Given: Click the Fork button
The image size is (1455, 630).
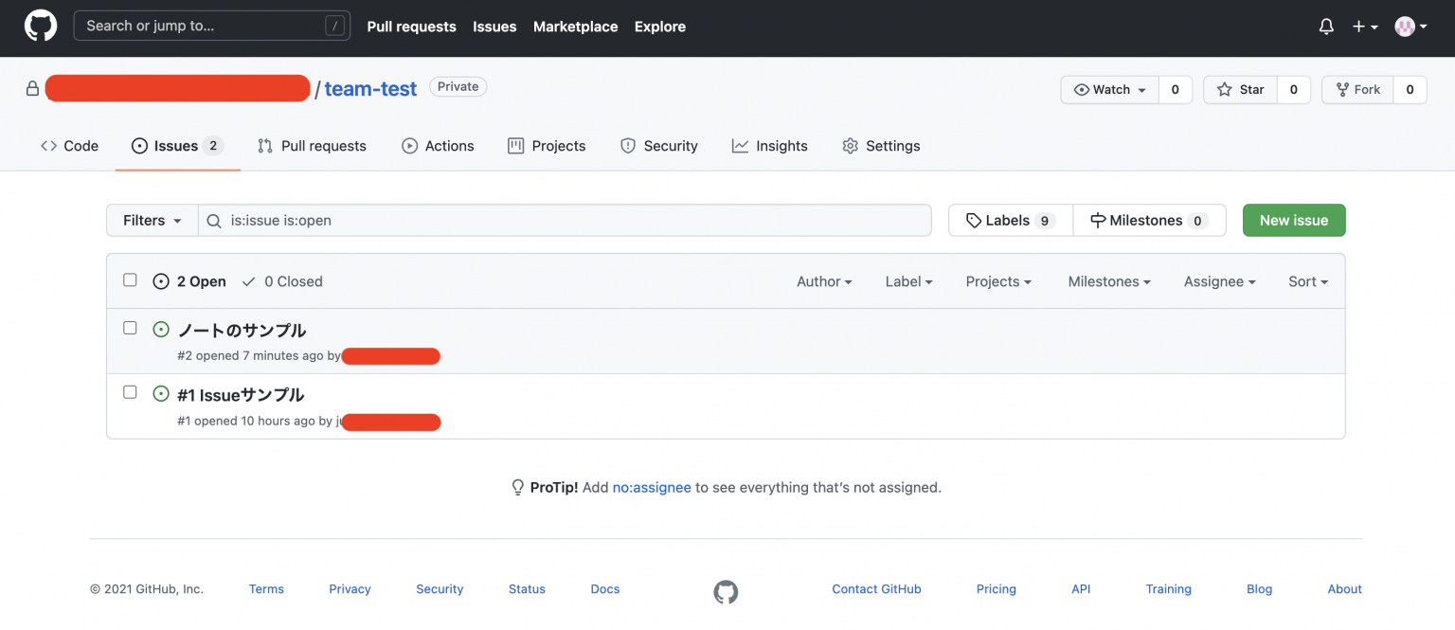Looking at the screenshot, I should [1357, 89].
